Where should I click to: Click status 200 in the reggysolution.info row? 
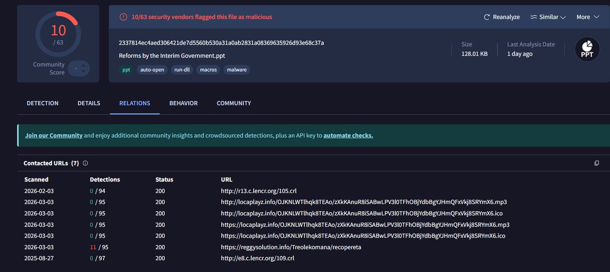[x=160, y=247]
